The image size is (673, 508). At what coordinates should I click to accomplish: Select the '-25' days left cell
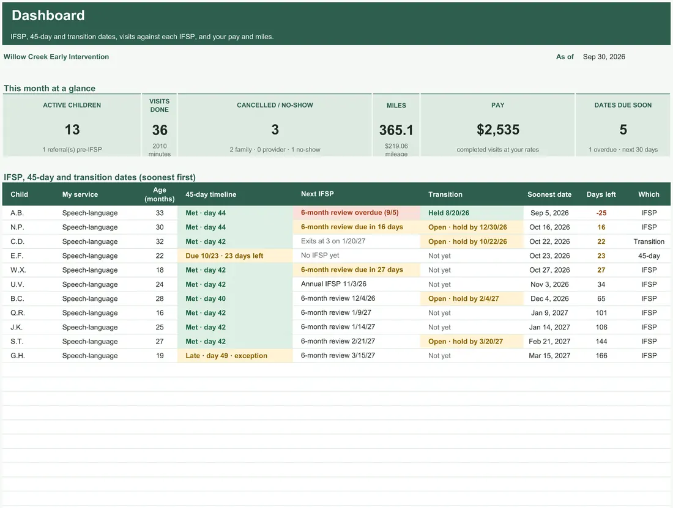(x=601, y=213)
